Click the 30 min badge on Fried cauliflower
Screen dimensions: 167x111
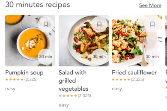pyautogui.click(x=152, y=57)
